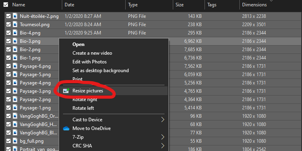This screenshot has height=151, width=302.
Task: Select Move to OneDrive
Action: tap(92, 128)
